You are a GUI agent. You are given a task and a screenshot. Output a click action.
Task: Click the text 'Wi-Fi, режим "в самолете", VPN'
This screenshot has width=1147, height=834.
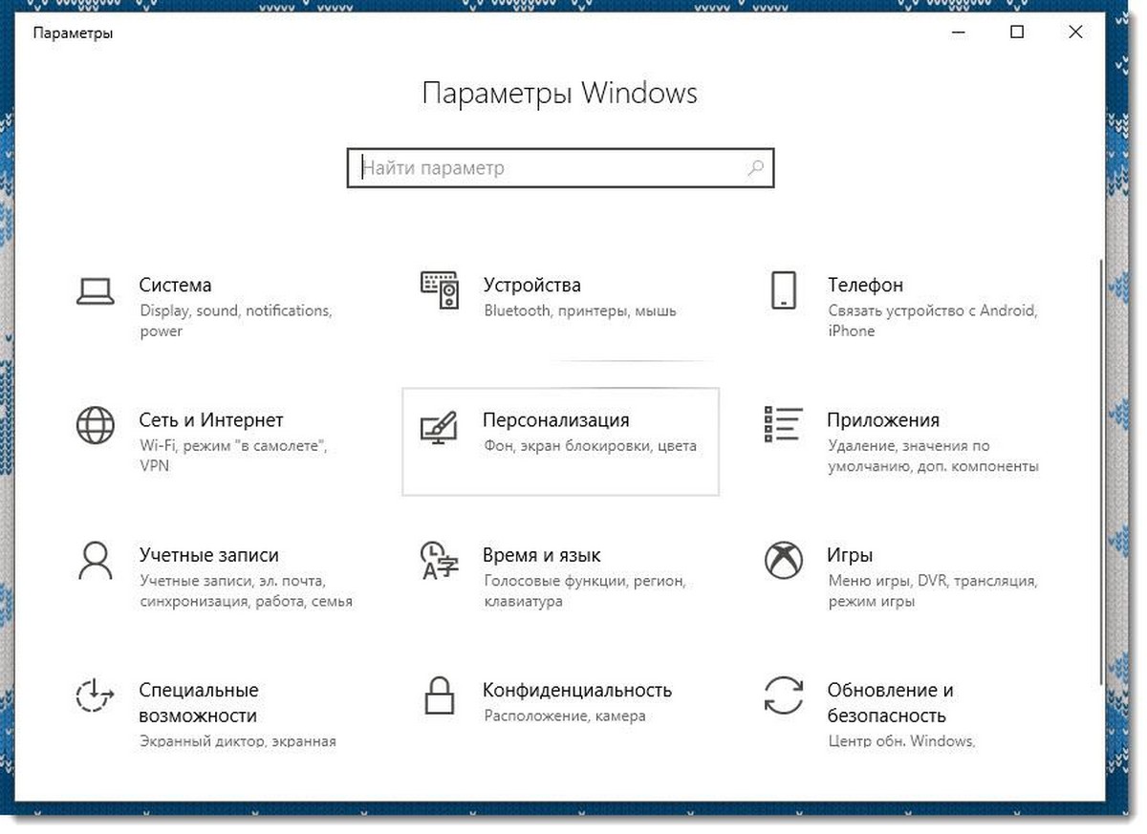pyautogui.click(x=233, y=457)
